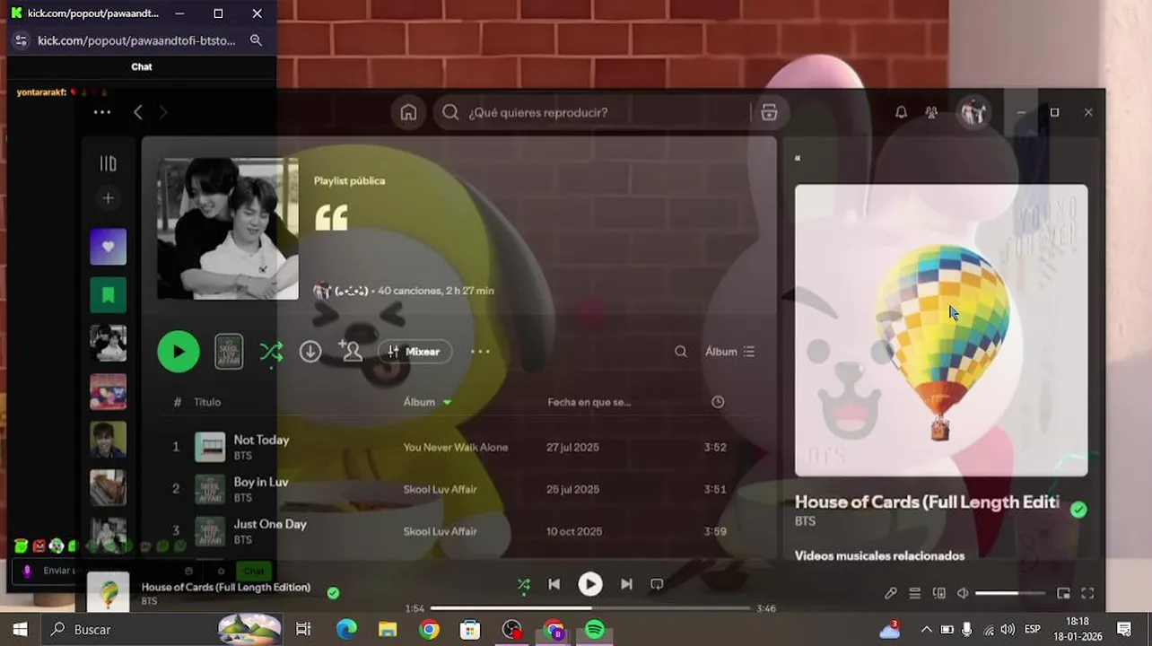Enter full screen with the expand icon
The width and height of the screenshot is (1152, 646).
pyautogui.click(x=1087, y=593)
